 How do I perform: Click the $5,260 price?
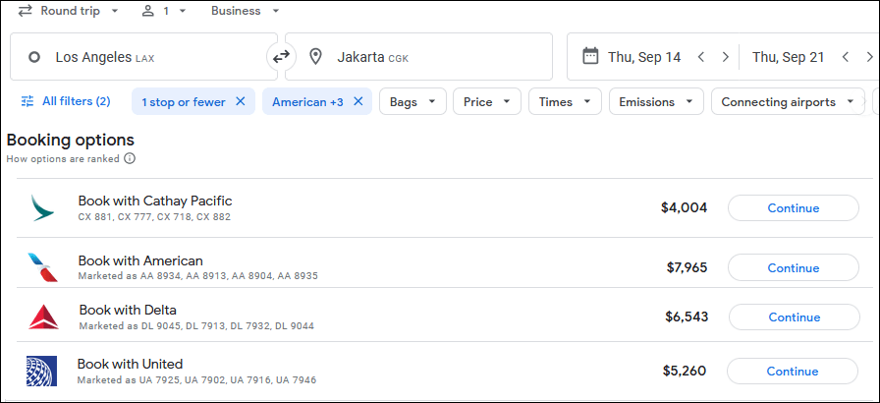[685, 371]
